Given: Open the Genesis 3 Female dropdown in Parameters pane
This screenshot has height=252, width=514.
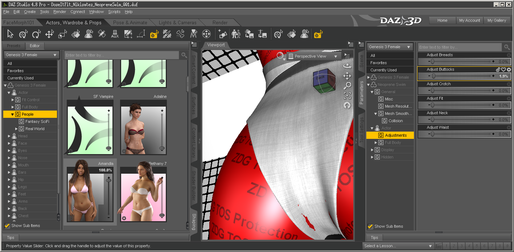Looking at the screenshot, I should coord(390,47).
